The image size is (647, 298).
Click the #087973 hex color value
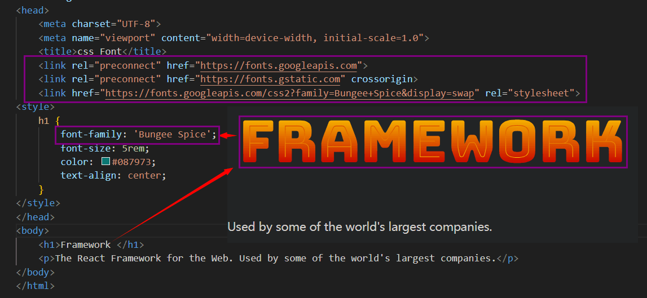[x=133, y=162]
